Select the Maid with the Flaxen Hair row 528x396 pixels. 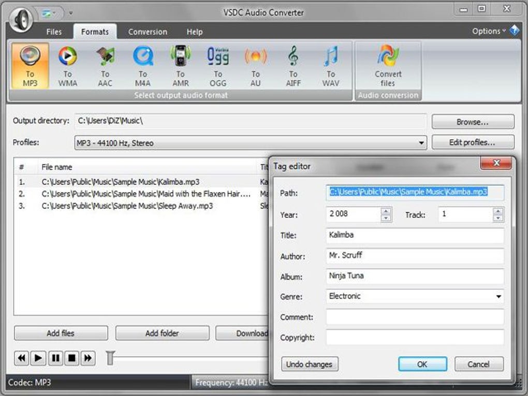pos(141,194)
